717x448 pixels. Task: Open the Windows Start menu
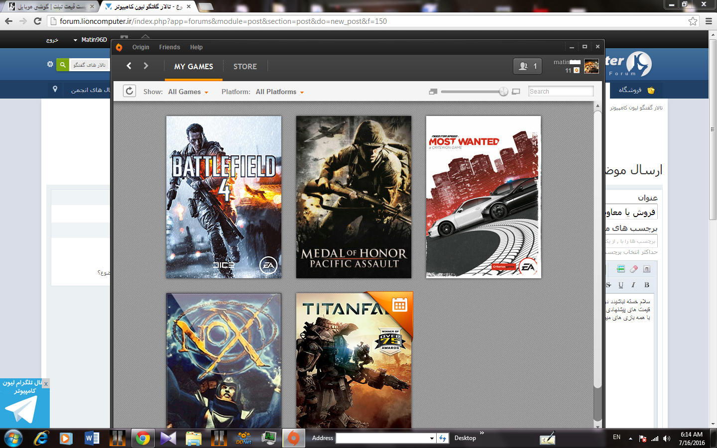[13, 438]
